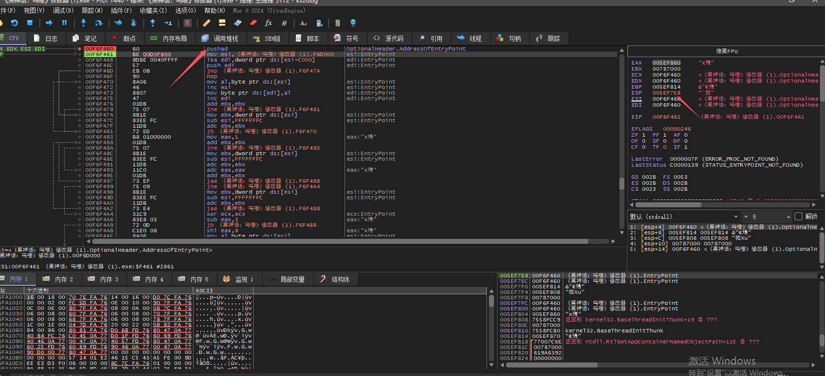Switch to the 内存布局 tab
The width and height of the screenshot is (825, 376).
point(169,39)
